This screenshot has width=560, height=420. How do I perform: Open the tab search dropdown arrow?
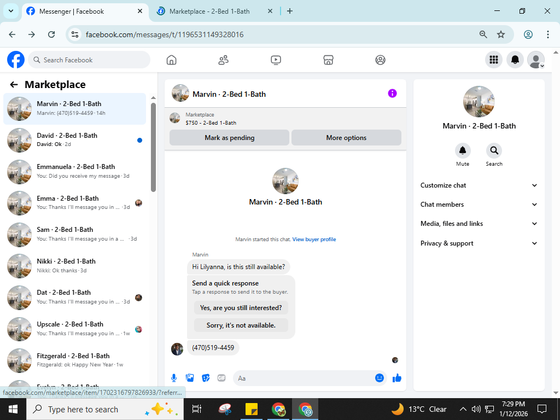[11, 11]
